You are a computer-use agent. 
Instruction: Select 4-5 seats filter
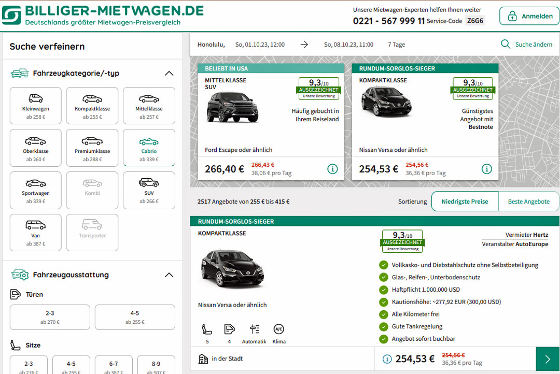click(71, 365)
